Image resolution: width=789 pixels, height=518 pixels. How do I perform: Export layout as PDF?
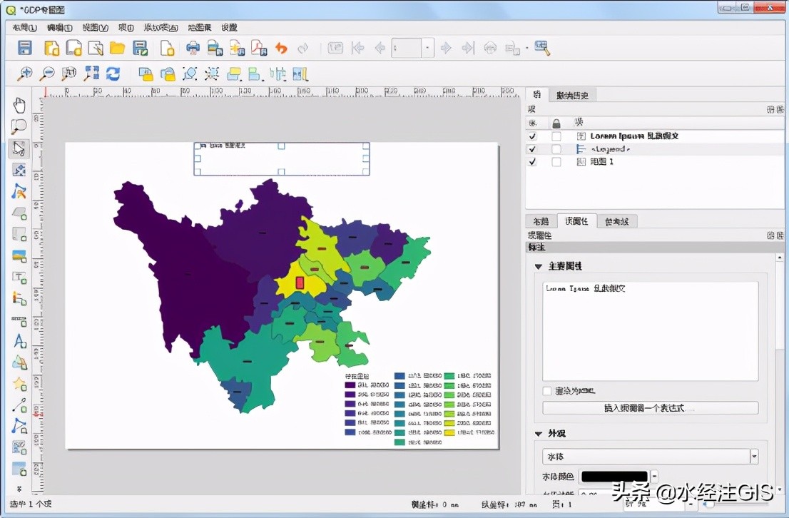[259, 48]
